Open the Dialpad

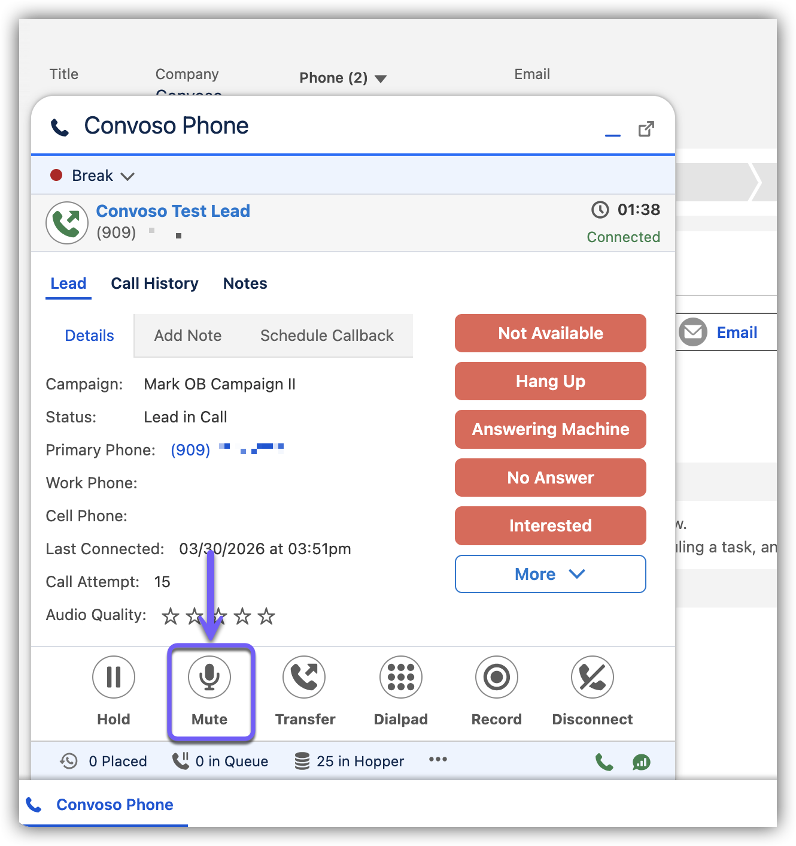pyautogui.click(x=401, y=678)
